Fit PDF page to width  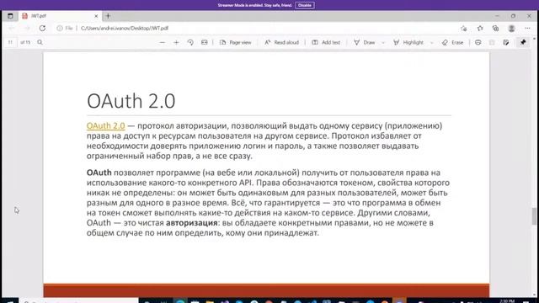click(x=205, y=42)
